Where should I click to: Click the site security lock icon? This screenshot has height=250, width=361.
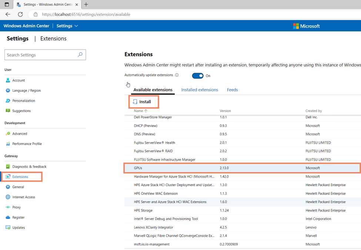(x=36, y=14)
